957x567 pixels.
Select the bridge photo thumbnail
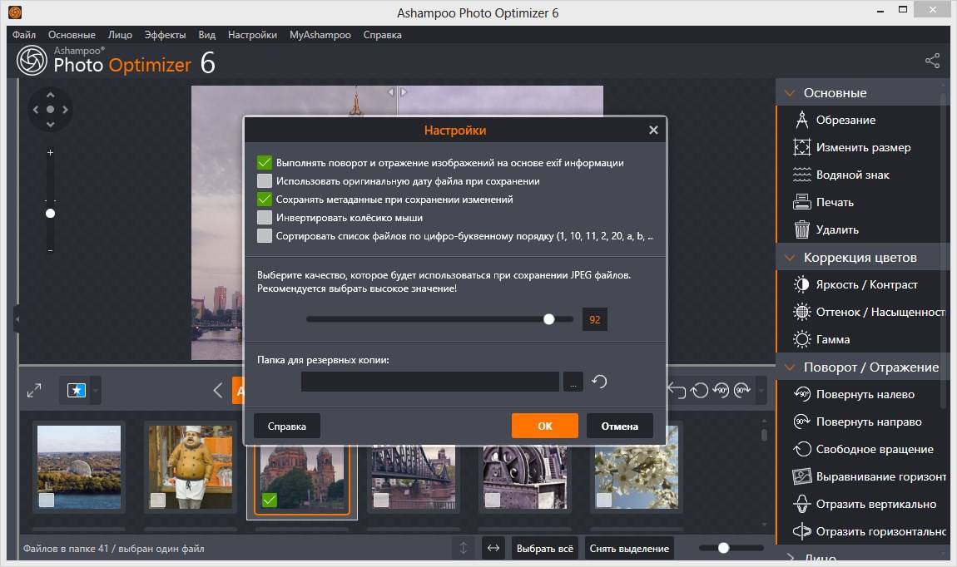click(414, 476)
